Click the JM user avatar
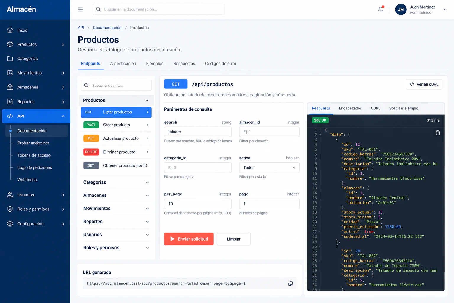Screen dimensions: 454x303 pos(401,9)
